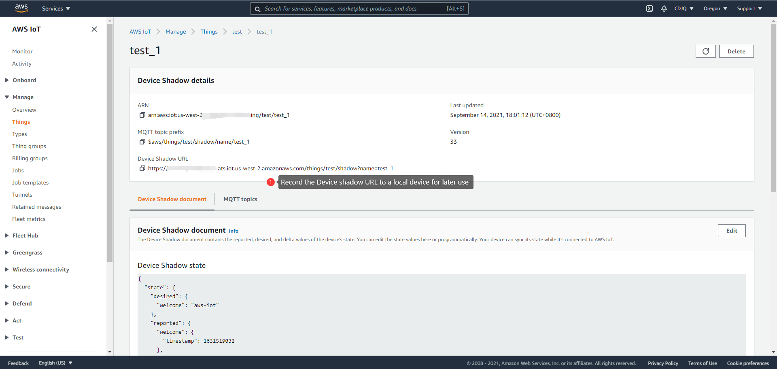Click the sidebar vertical scrollbar
Viewport: 777px width, 369px height.
click(x=110, y=142)
